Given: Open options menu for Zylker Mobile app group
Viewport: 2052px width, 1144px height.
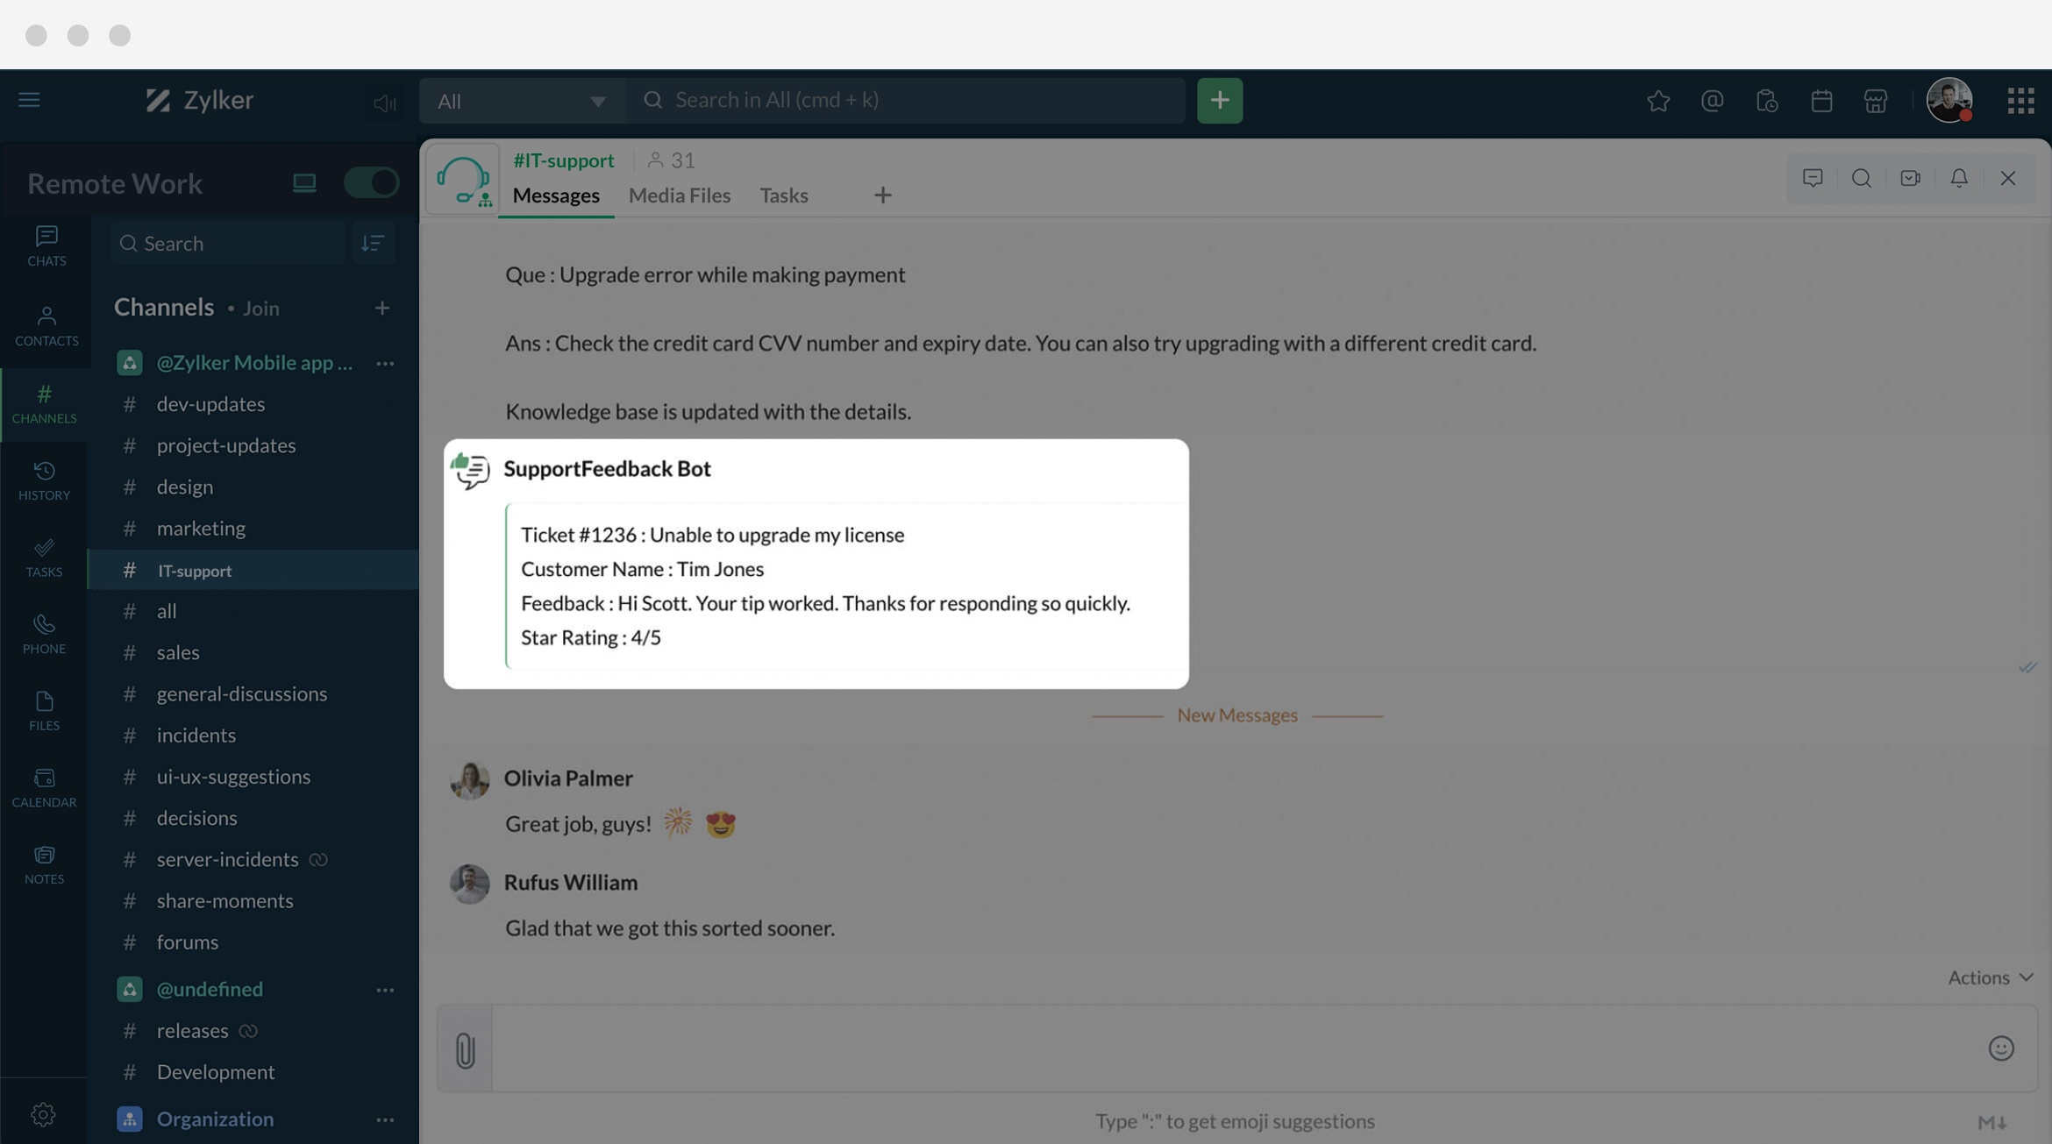Looking at the screenshot, I should (x=384, y=363).
